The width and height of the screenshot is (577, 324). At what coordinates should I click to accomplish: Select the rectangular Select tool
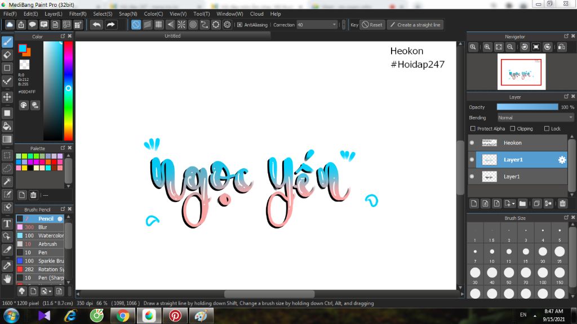(7, 155)
